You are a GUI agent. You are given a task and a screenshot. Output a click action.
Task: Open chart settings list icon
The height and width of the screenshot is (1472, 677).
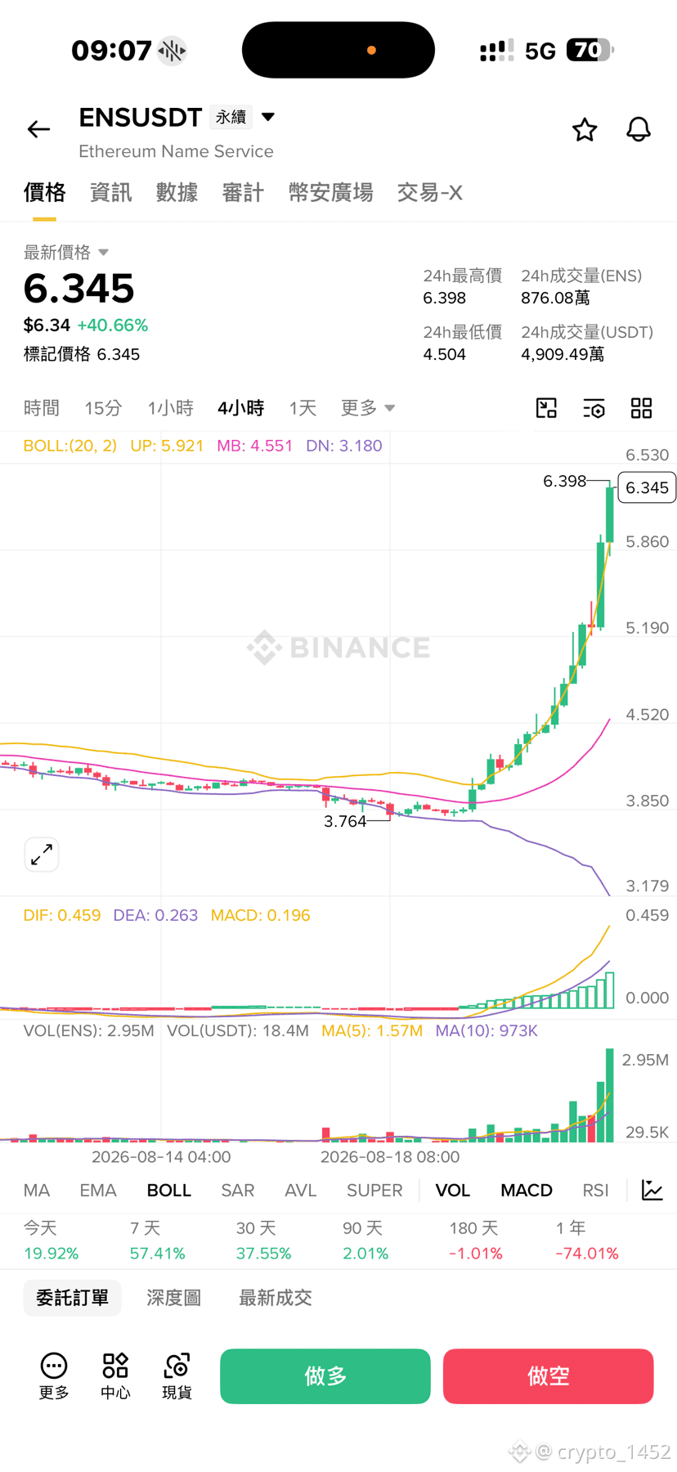(x=594, y=408)
